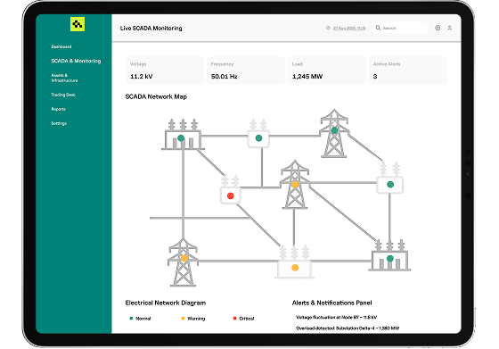This screenshot has width=499, height=349.
Task: Click the yellow app logo icon
Action: 78,24
